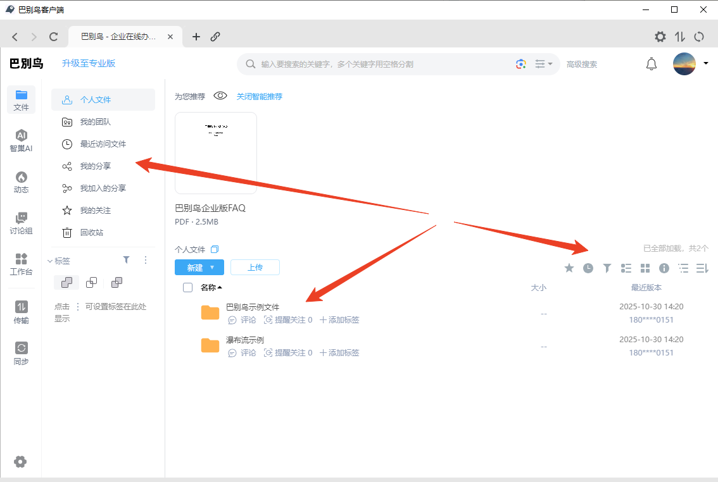Open the search options dropdown in search bar
This screenshot has width=718, height=482.
[543, 64]
